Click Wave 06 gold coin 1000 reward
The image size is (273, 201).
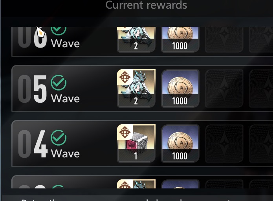pyautogui.click(x=180, y=40)
